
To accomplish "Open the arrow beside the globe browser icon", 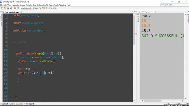I will [38, 8].
